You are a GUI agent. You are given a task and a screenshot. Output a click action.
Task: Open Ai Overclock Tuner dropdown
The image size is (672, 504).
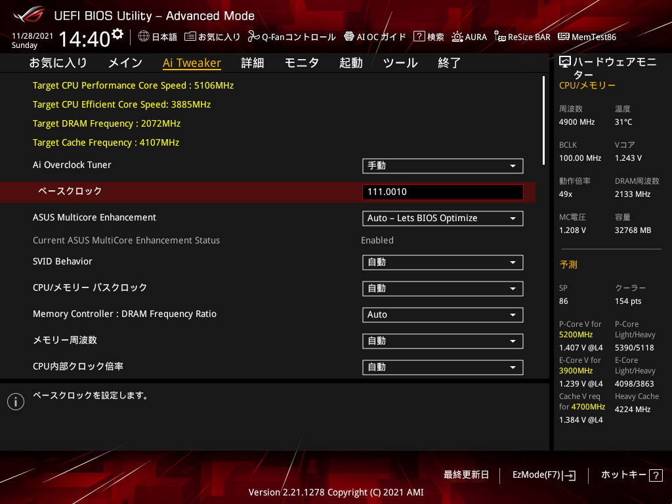[443, 166]
